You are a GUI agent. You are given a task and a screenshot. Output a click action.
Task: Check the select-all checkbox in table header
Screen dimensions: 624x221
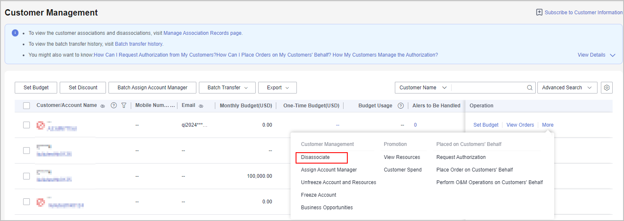[x=26, y=106]
